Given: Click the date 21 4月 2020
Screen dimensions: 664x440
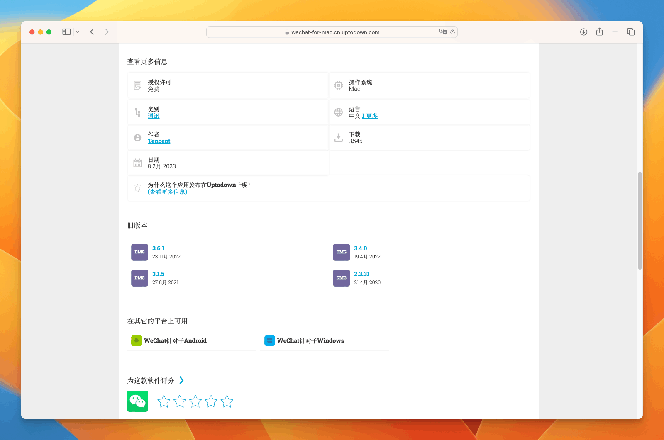Looking at the screenshot, I should [x=367, y=282].
